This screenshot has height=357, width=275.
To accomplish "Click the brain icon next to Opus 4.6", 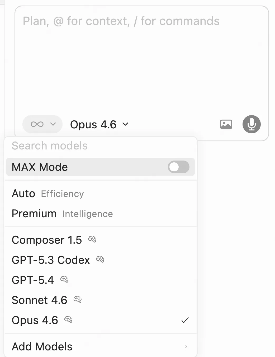I will pos(68,320).
